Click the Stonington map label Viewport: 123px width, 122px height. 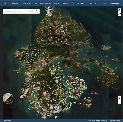coord(55,108)
